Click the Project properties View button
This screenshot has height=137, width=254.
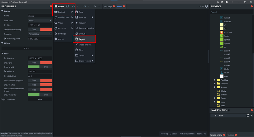40,99
